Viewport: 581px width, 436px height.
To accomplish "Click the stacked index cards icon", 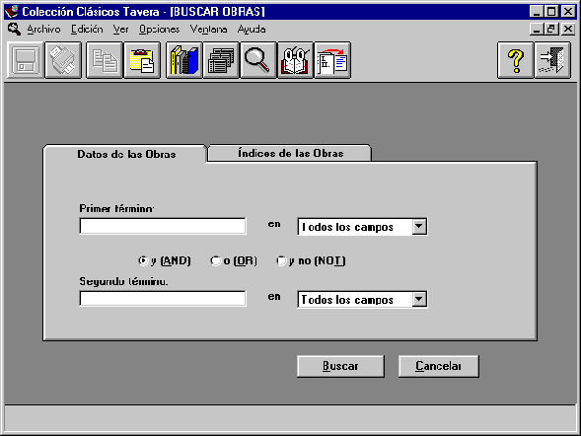I will point(221,60).
